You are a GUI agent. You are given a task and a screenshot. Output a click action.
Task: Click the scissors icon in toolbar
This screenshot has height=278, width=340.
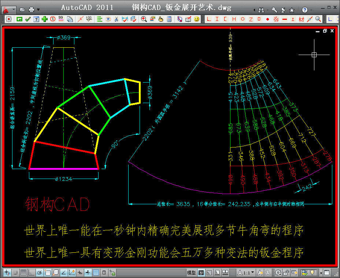click(116, 19)
